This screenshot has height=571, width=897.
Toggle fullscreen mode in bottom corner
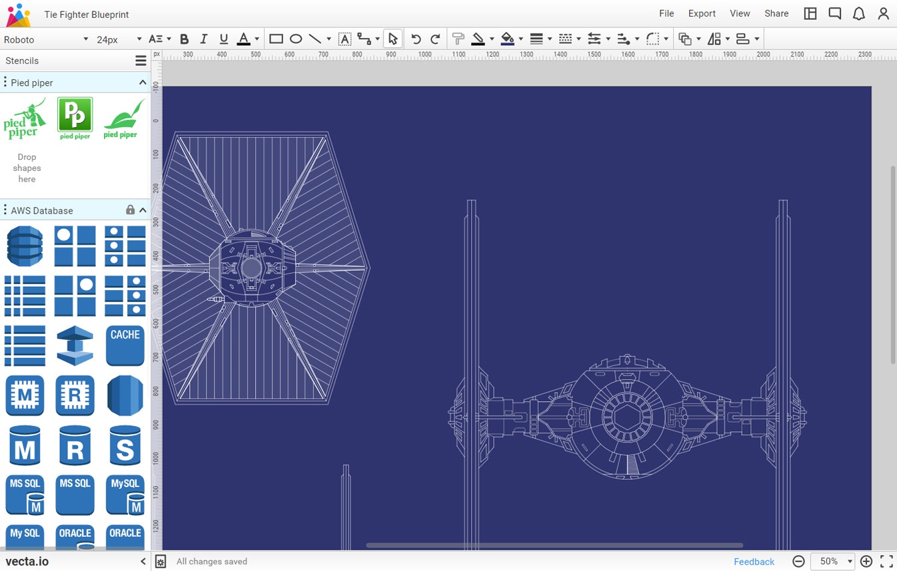pos(886,562)
